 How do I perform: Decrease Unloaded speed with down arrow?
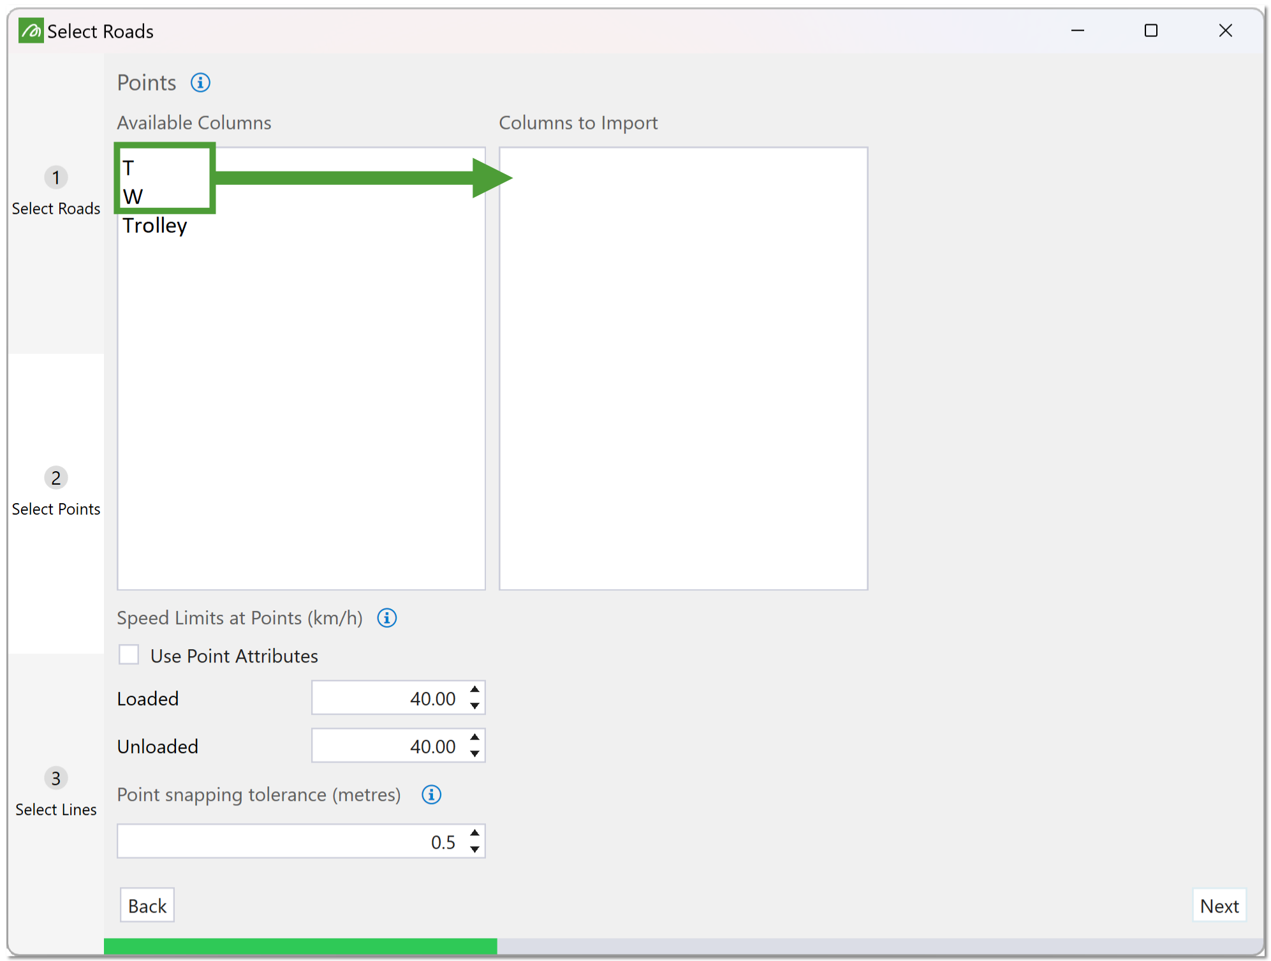[474, 754]
